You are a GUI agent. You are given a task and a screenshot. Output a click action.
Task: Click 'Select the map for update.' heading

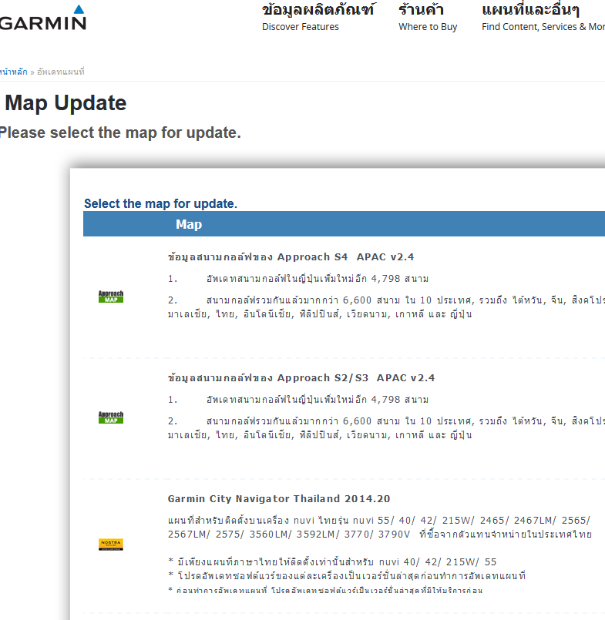coord(160,203)
